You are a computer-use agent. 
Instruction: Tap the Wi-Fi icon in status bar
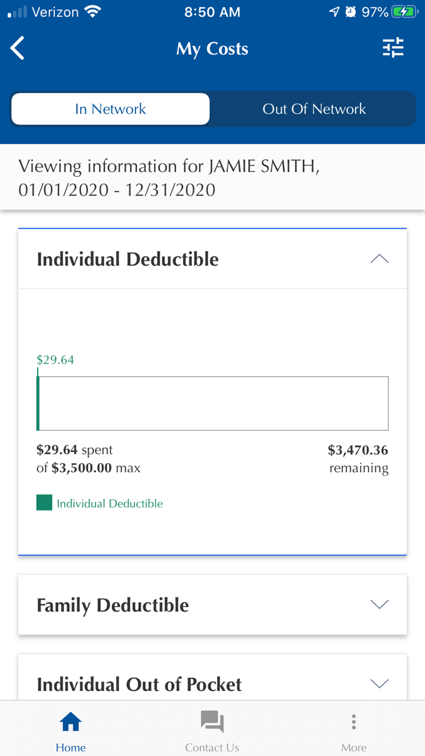point(93,12)
